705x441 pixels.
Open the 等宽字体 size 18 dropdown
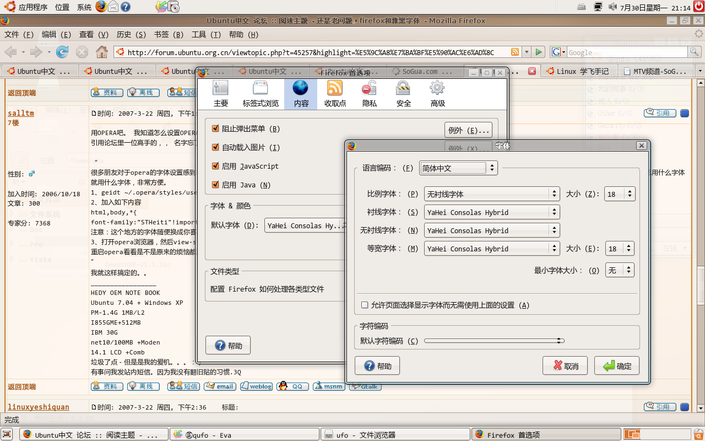[x=620, y=249]
